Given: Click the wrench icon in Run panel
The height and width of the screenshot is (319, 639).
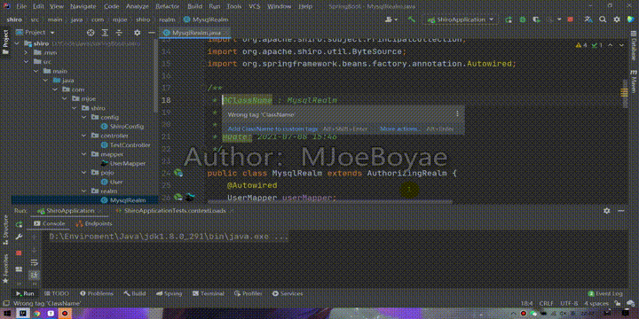Looking at the screenshot, I should pos(19,237).
